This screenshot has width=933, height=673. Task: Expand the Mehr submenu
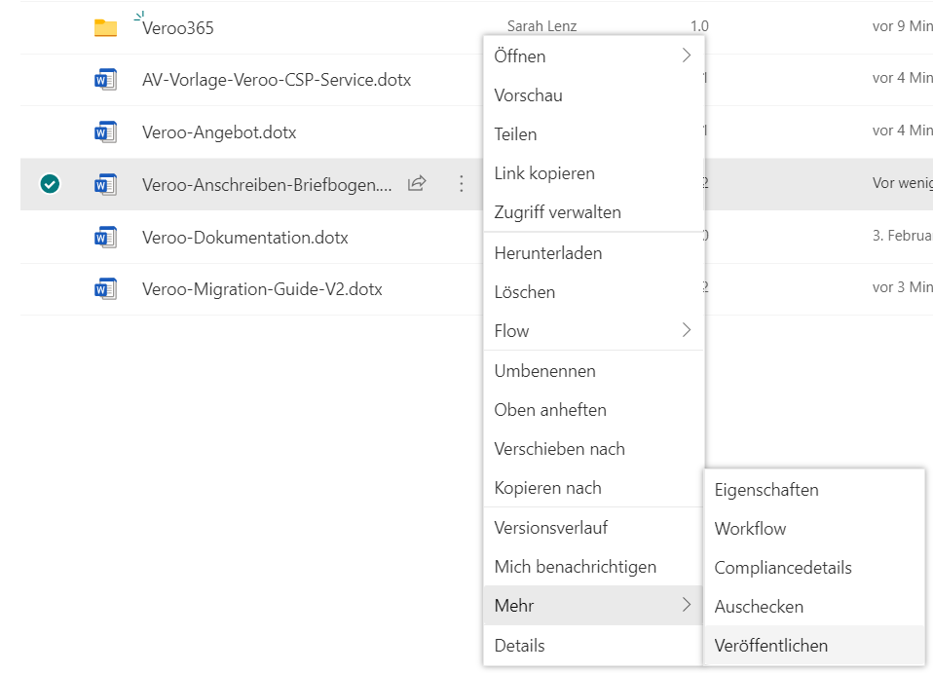[593, 606]
